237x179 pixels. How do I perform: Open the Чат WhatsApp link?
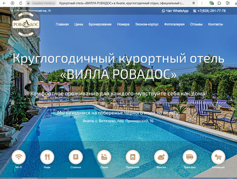point(177,11)
